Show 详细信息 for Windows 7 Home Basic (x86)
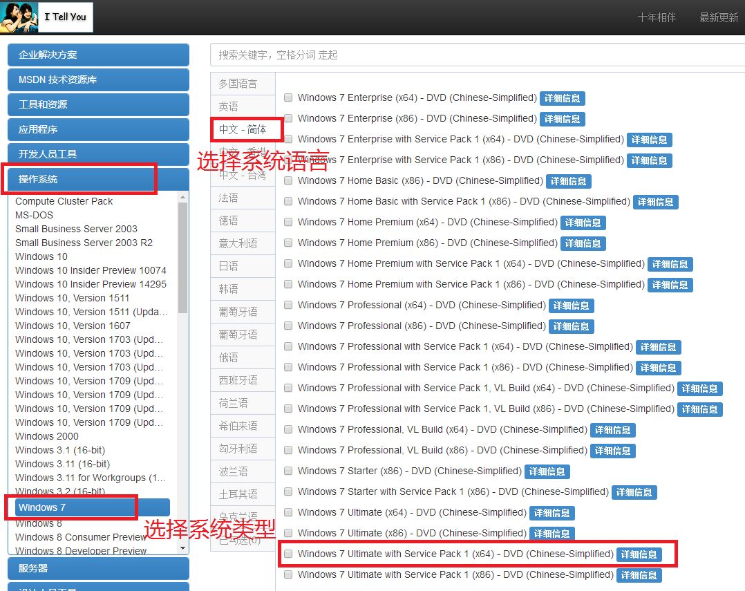Viewport: 745px width, 591px height. pos(568,181)
